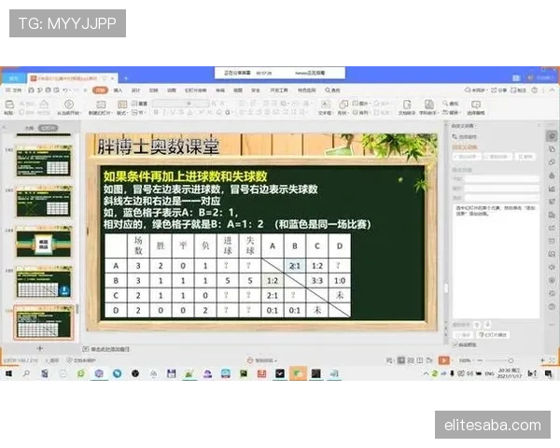This screenshot has width=560, height=448.
Task: Switch to the blue Home tab in title bar
Action: tap(14, 77)
